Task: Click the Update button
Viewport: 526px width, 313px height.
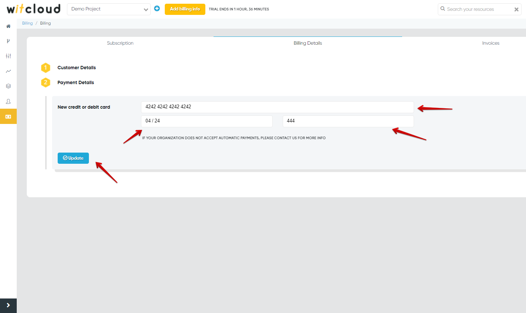Action: coord(73,158)
